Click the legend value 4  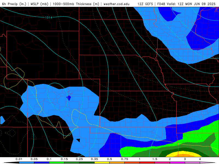200,159
